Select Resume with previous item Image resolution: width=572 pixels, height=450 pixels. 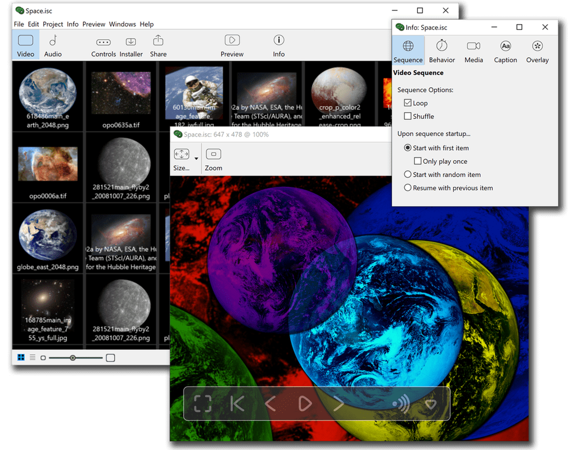coord(407,187)
